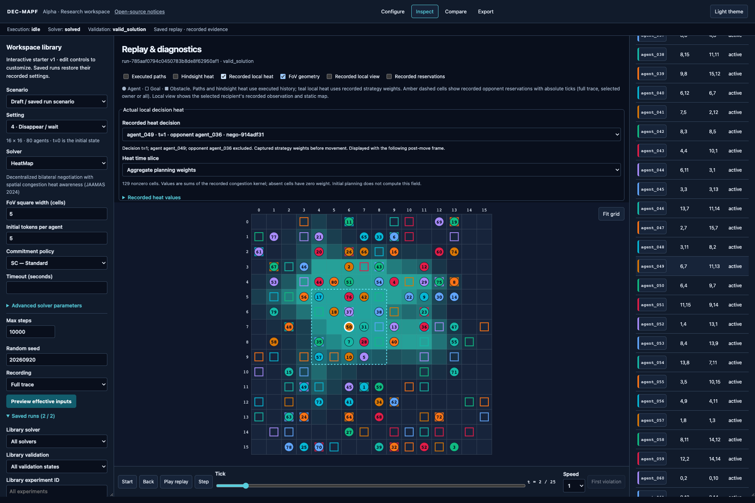This screenshot has width=755, height=503.
Task: Select agent 68 red marker
Action: click(379, 417)
